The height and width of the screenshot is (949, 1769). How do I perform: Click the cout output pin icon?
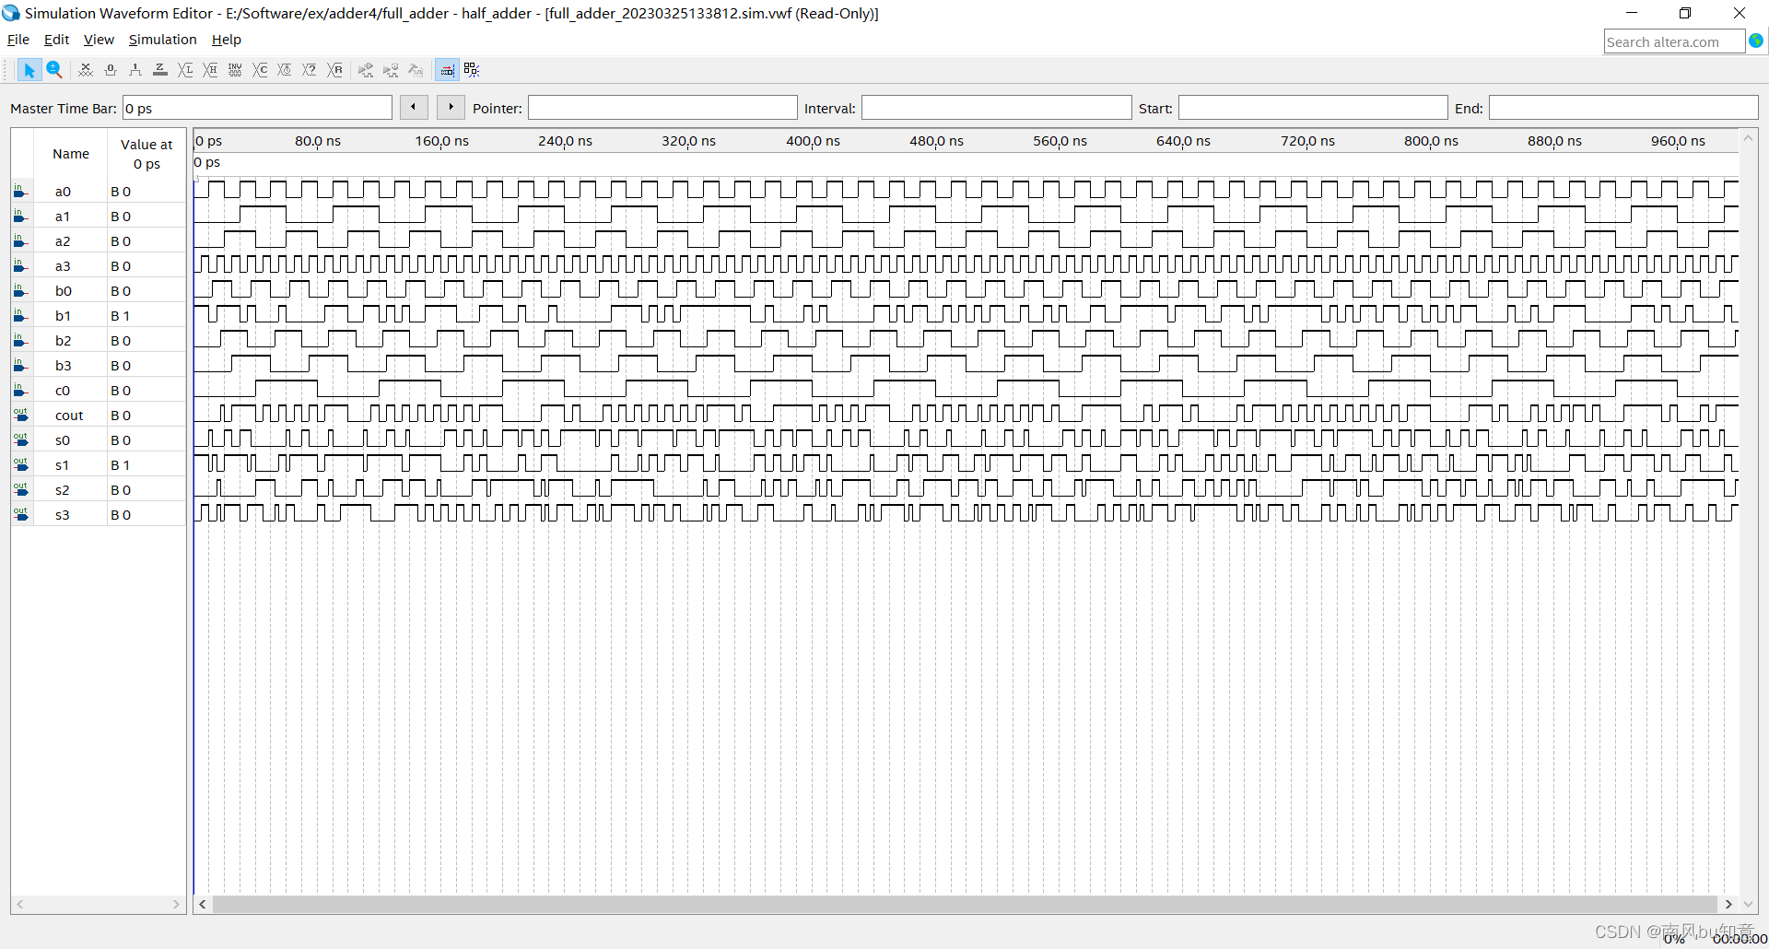point(20,415)
